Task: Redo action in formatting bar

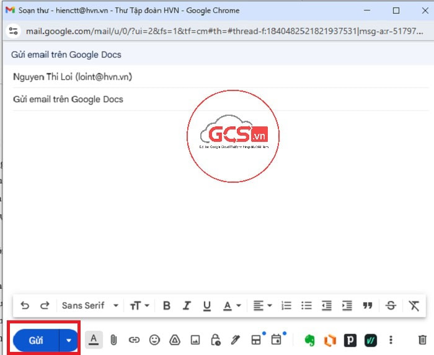Action: pyautogui.click(x=45, y=305)
